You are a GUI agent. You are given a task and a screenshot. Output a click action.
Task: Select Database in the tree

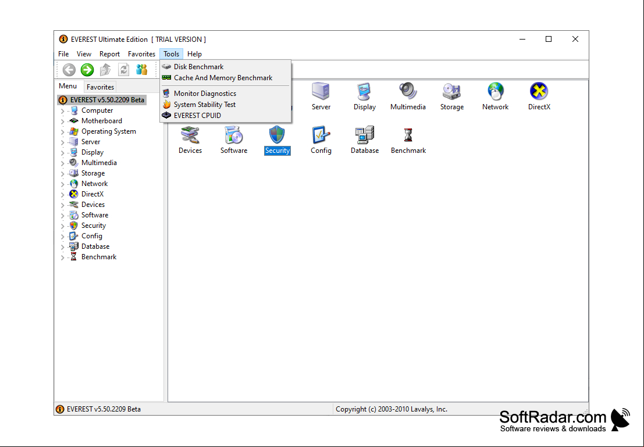point(95,246)
